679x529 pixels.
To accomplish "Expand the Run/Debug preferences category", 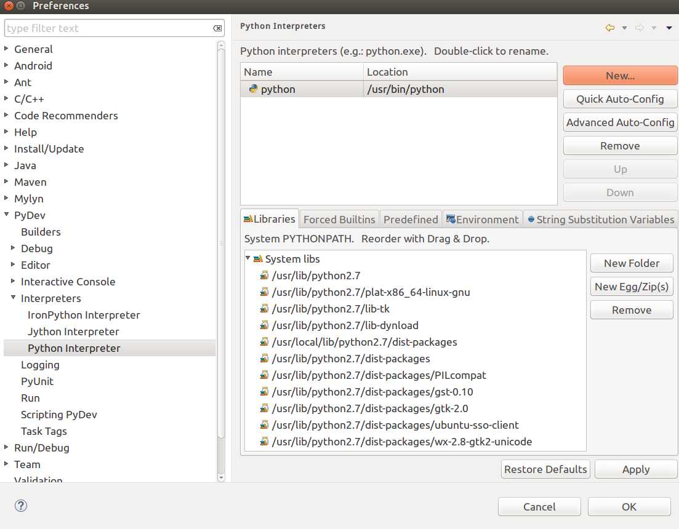I will click(6, 447).
